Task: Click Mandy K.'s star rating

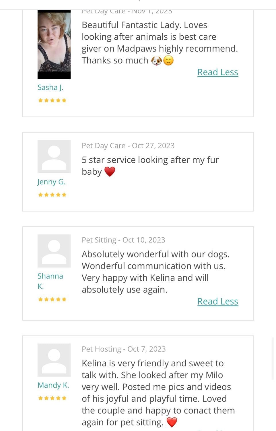Action: pyautogui.click(x=52, y=398)
